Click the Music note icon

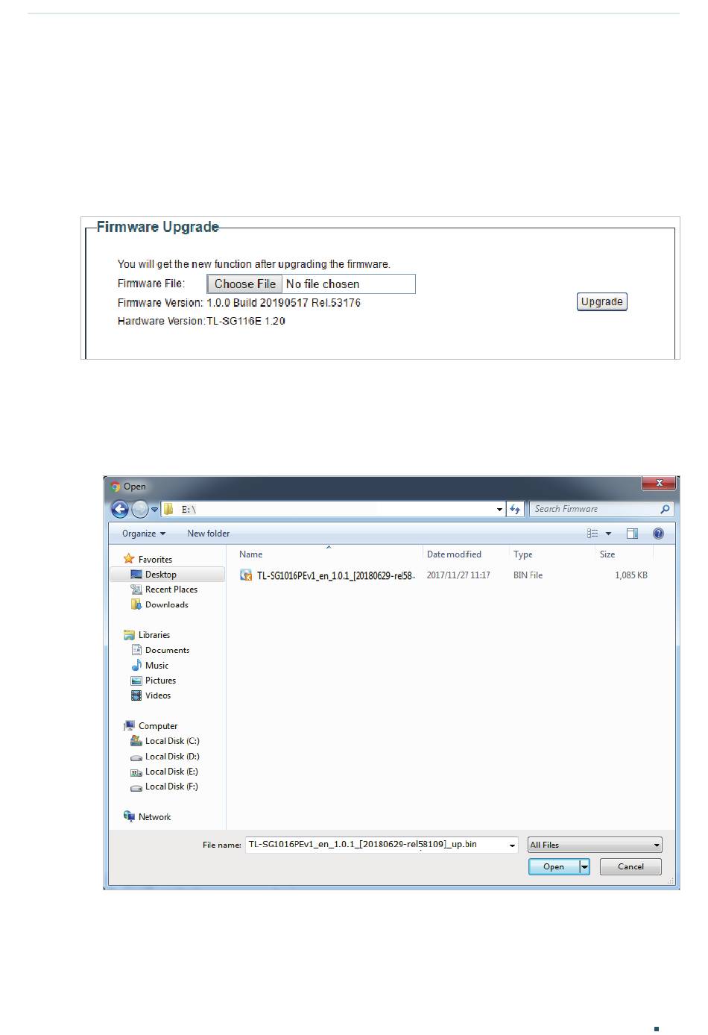coord(136,665)
